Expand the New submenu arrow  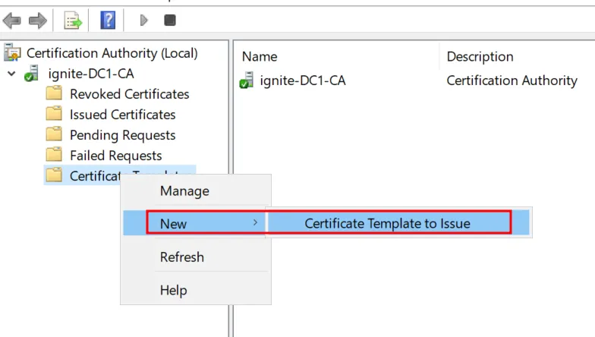coord(256,222)
